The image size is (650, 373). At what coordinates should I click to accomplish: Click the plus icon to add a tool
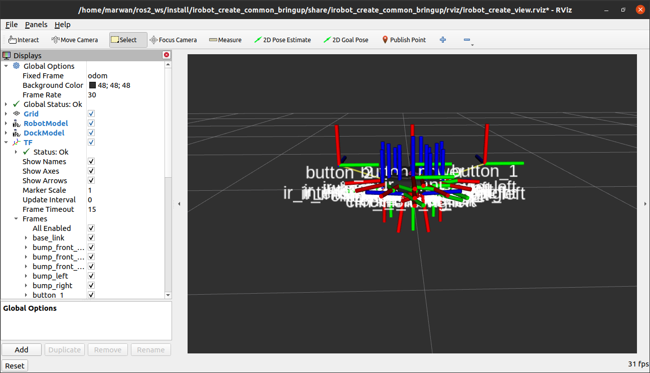click(443, 40)
